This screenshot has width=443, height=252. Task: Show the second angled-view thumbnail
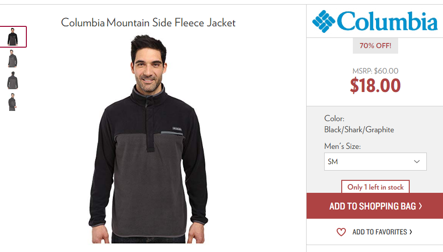point(12,58)
